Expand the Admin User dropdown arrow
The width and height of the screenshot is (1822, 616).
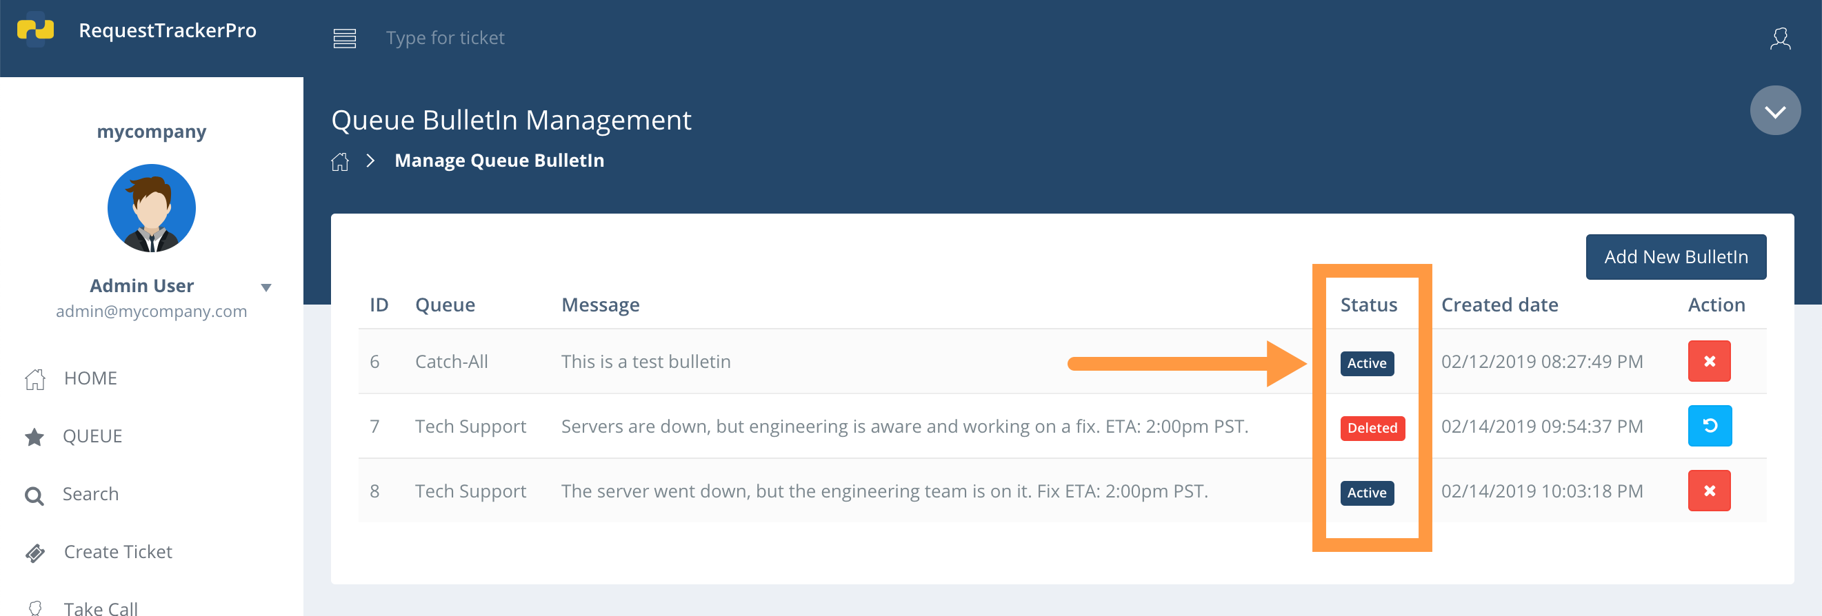point(266,287)
